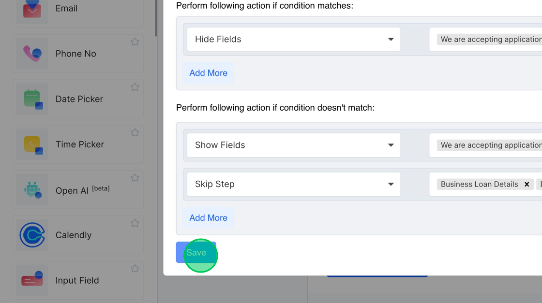Viewport: 542px width, 303px height.
Task: Expand the Show Fields action dropdown
Action: pos(293,145)
